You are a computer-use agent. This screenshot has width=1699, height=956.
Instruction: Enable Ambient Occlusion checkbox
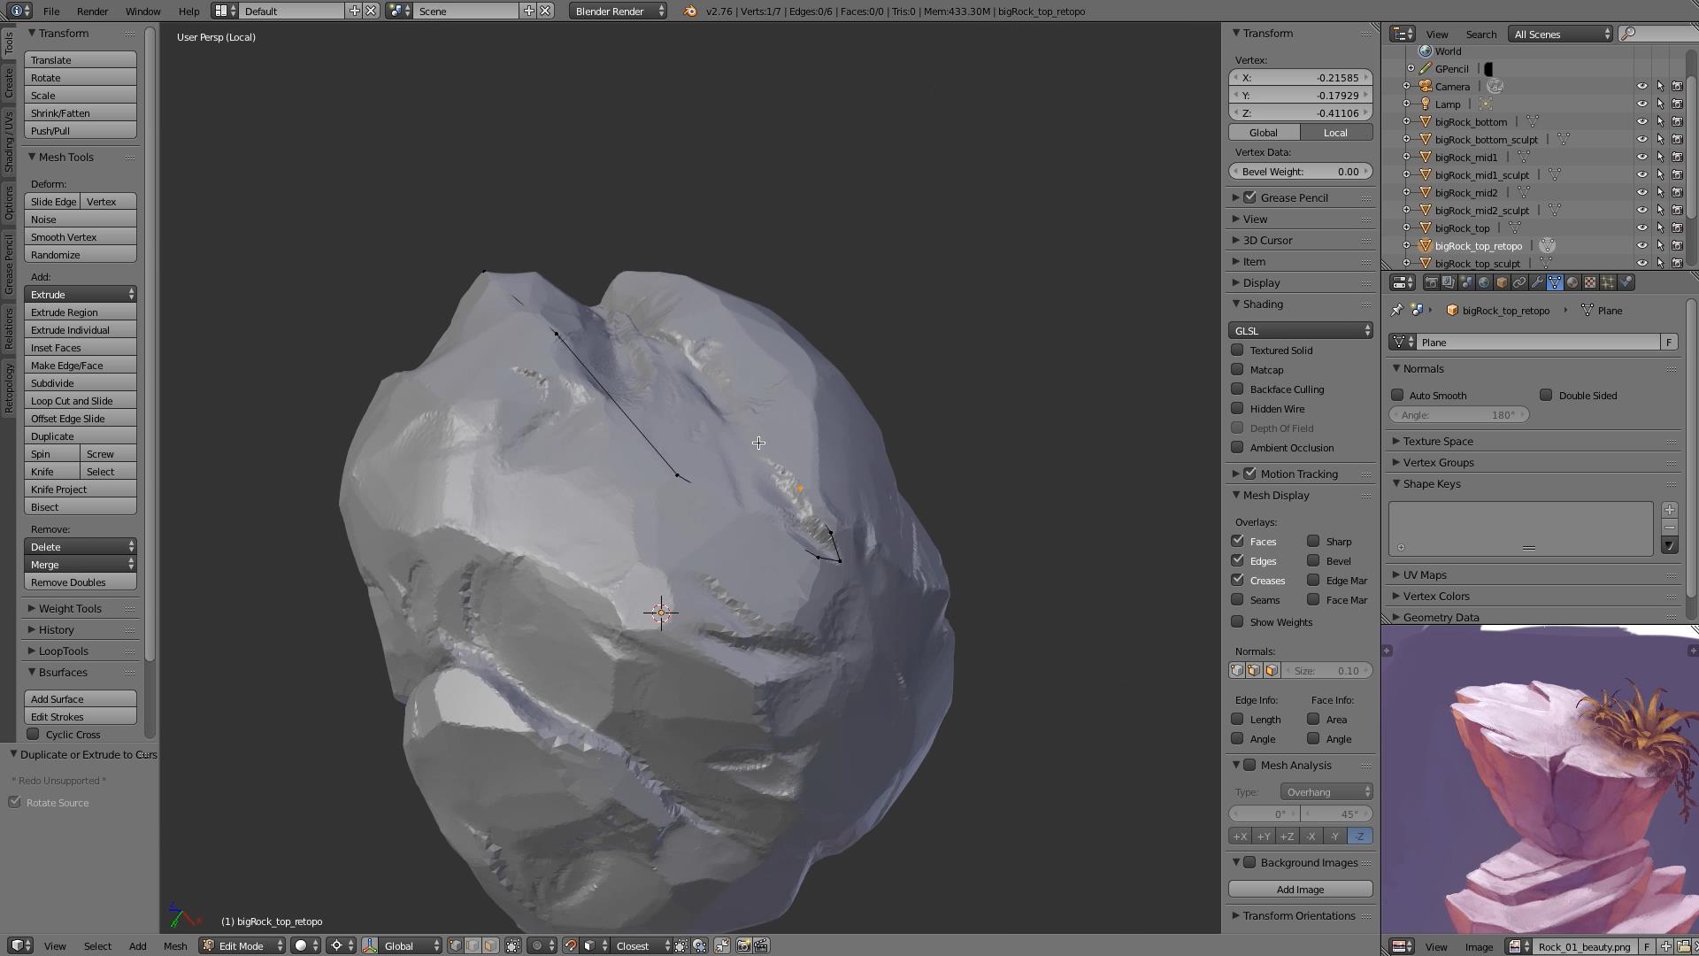tap(1237, 447)
